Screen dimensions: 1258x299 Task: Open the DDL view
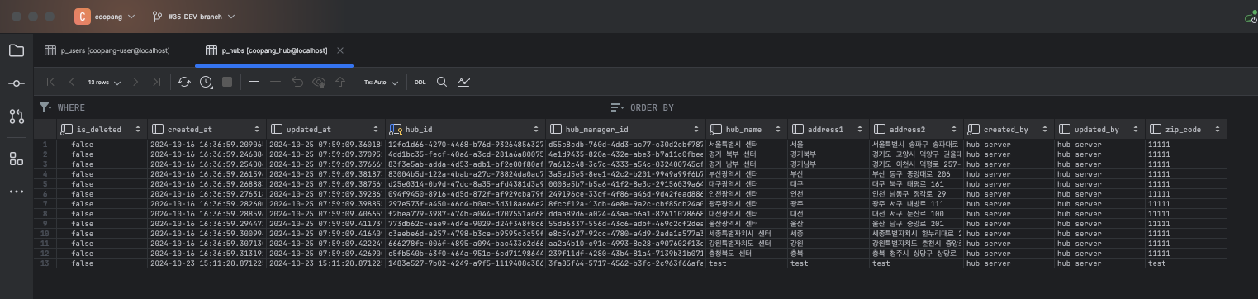(420, 82)
